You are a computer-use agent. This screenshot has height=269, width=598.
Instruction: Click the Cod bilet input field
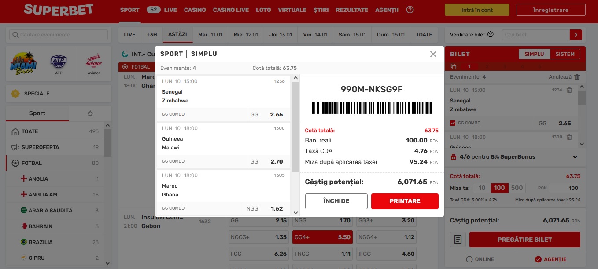[x=535, y=35]
